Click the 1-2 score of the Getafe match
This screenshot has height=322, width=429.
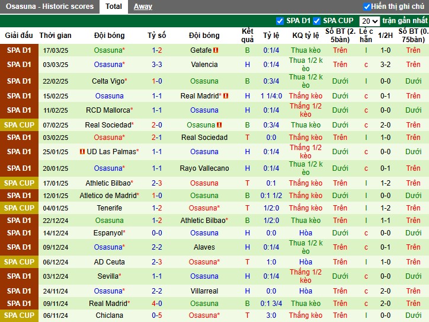pyautogui.click(x=157, y=50)
